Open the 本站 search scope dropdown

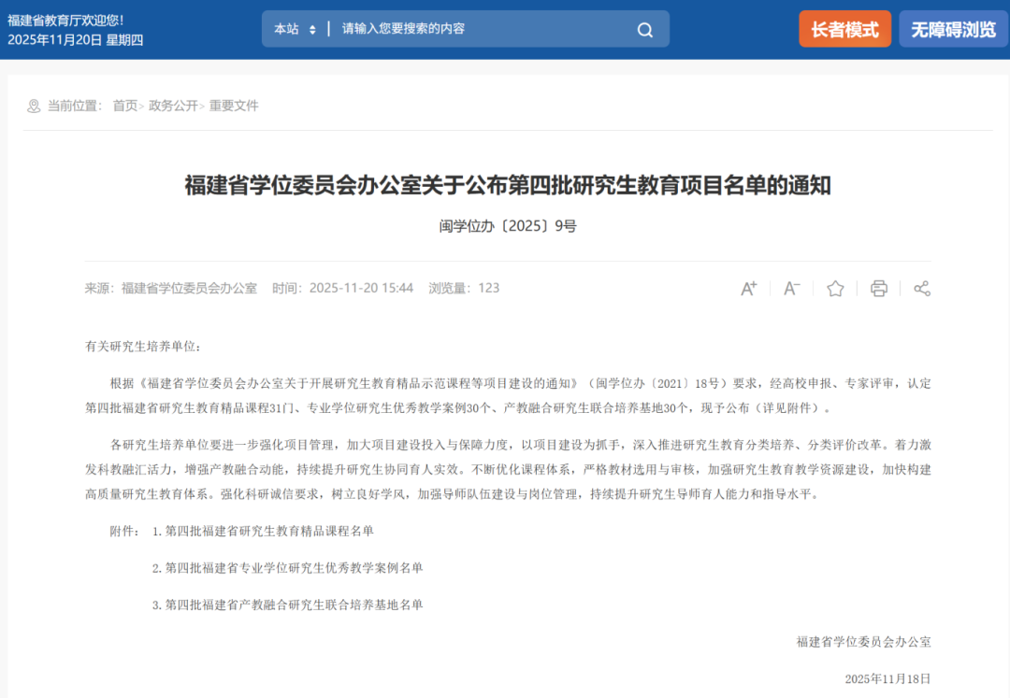point(295,29)
